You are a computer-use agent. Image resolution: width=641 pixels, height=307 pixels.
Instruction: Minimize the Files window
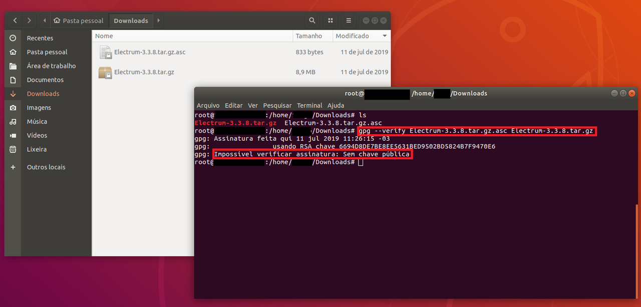pos(366,21)
